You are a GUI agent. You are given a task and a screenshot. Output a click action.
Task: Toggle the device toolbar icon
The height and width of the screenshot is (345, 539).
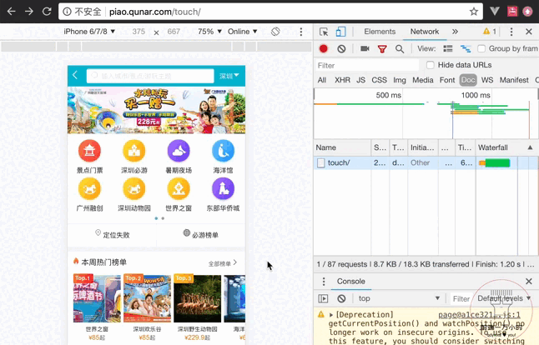340,32
